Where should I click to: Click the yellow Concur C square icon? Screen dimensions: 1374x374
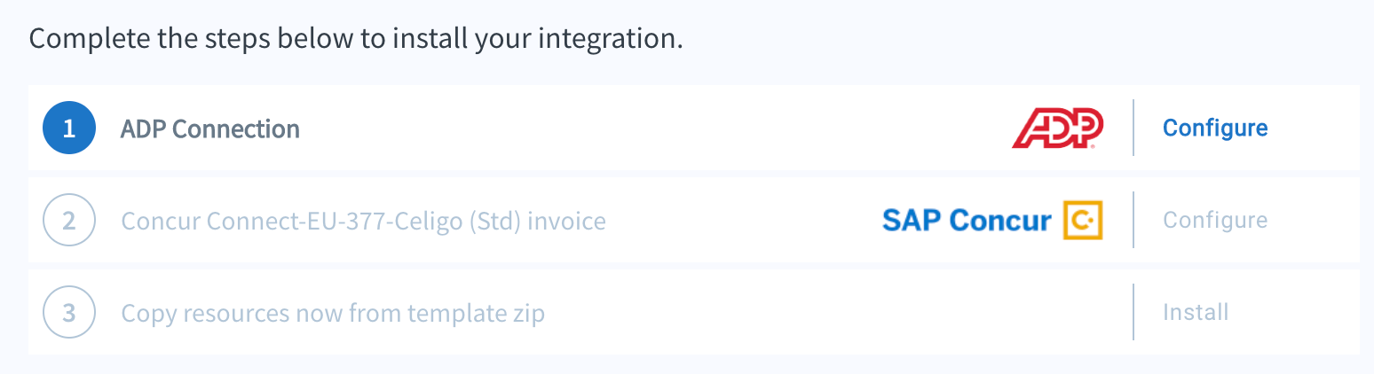coord(1083,220)
